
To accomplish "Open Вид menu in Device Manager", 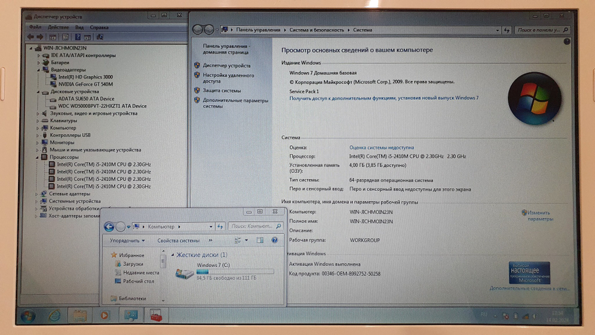I will pyautogui.click(x=79, y=27).
